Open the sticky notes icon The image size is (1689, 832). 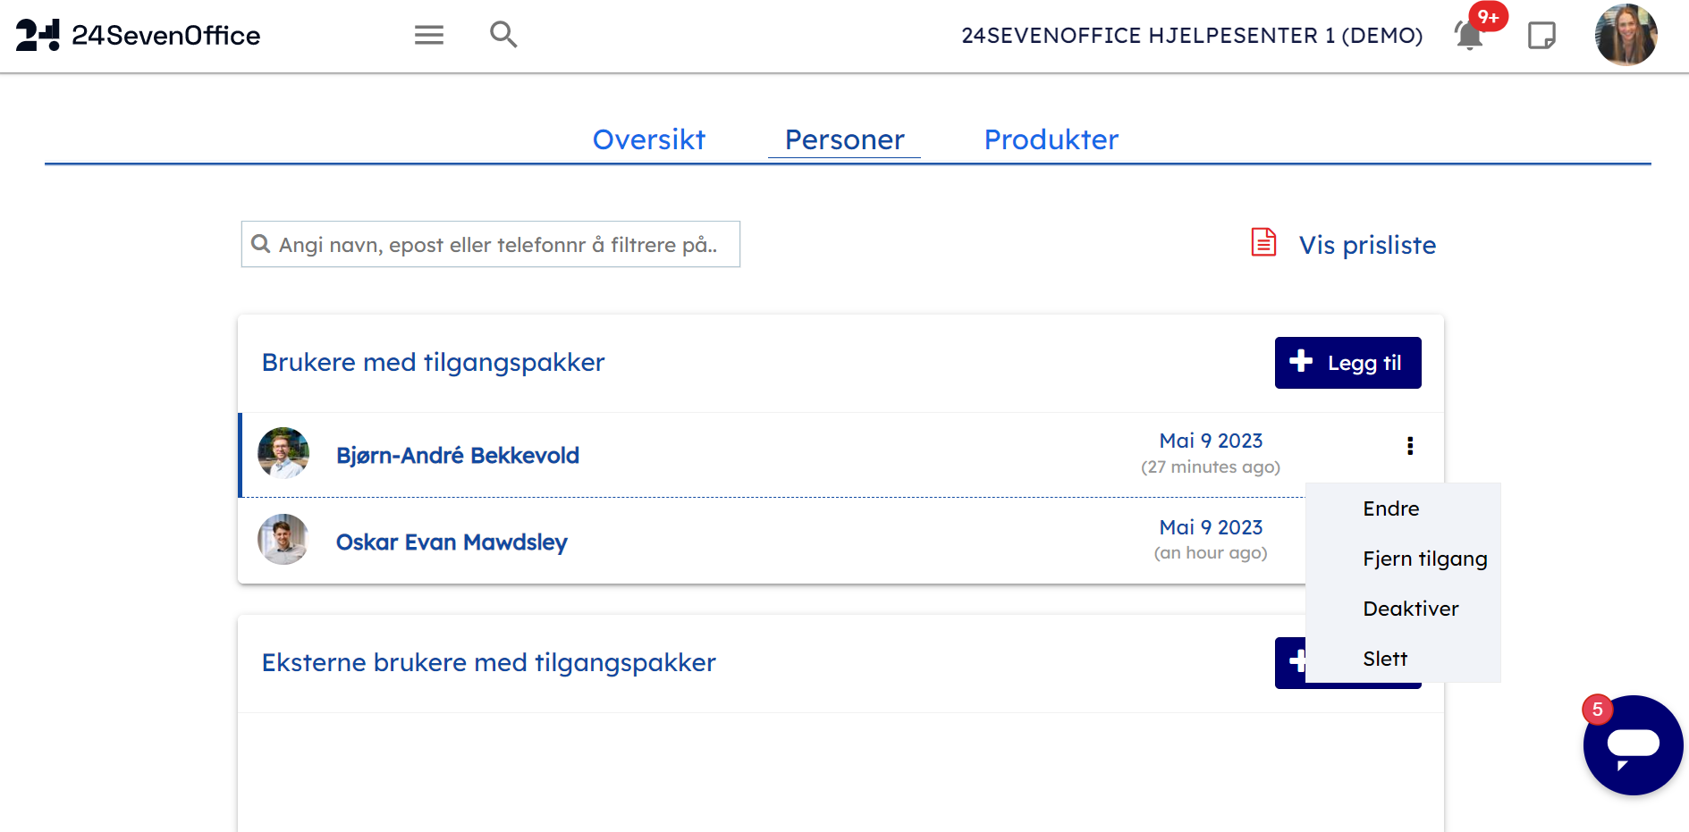(1541, 36)
